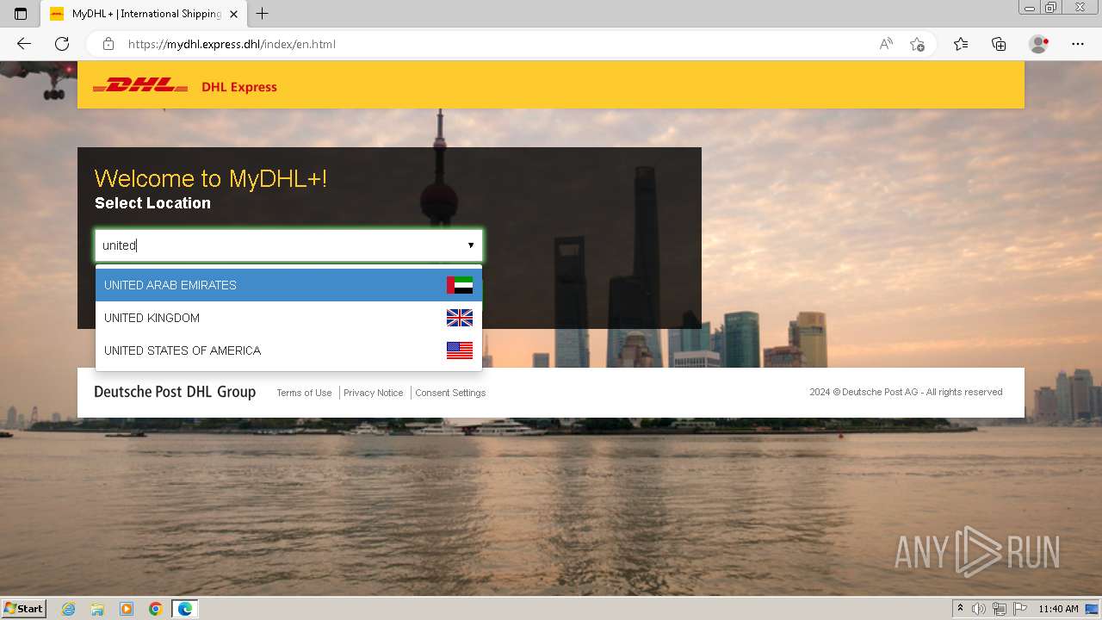
Task: Switch to Microsoft Edge in the taskbar
Action: point(185,609)
